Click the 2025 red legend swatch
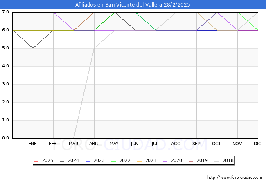 coord(36,161)
